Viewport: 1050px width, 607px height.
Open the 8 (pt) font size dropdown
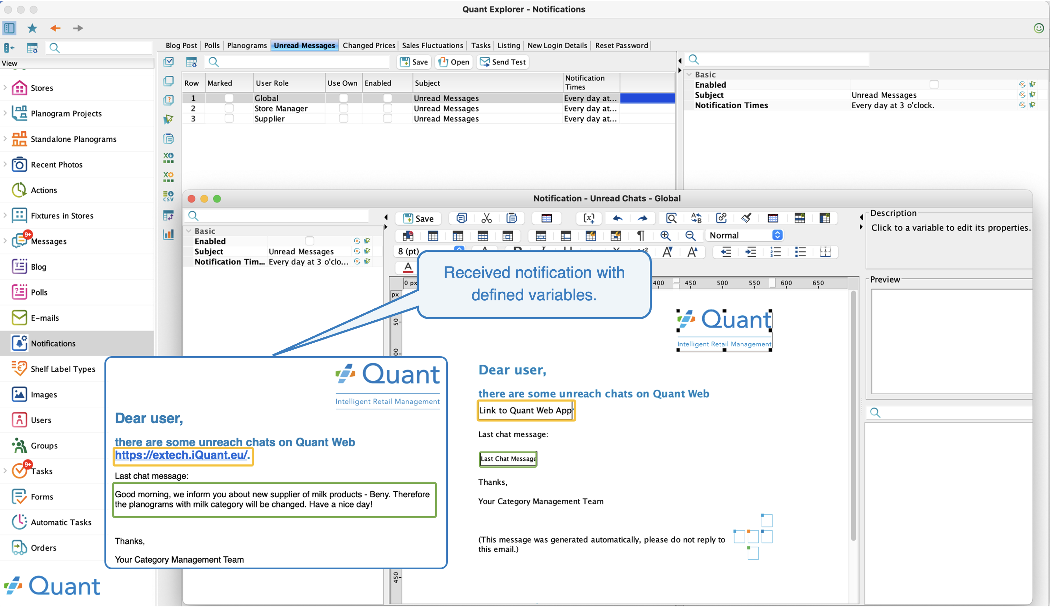[429, 251]
